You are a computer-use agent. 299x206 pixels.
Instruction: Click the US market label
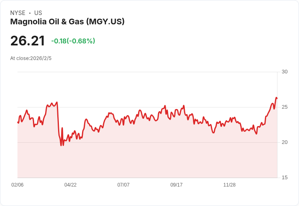coord(38,13)
